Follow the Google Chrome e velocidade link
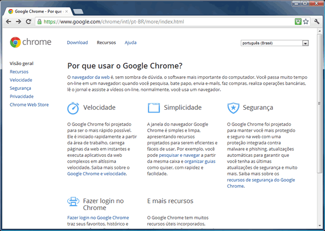325x231 pixels. pyautogui.click(x=96, y=174)
